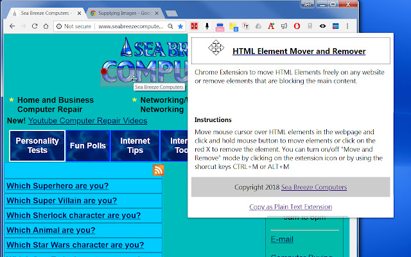411x257 pixels.
Task: Open Which Super Villain are you? quiz
Action: pos(62,200)
